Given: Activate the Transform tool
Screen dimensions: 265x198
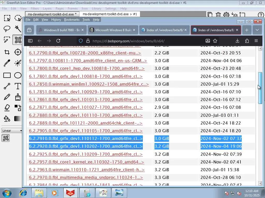Looking at the screenshot, I should point(18,40).
